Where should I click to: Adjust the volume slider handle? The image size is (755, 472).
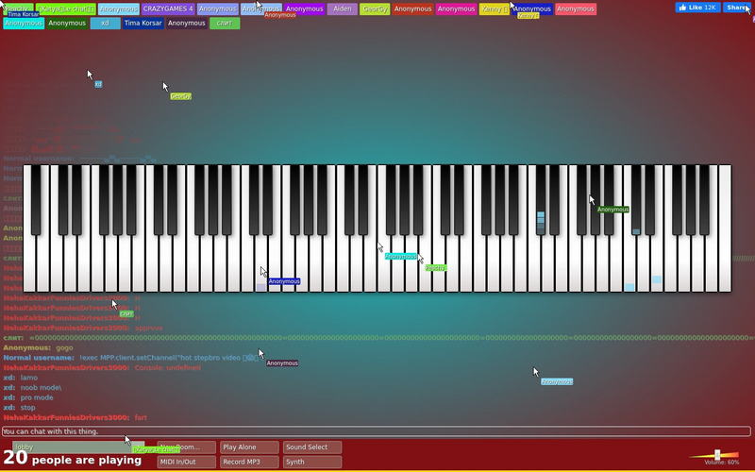[717, 455]
